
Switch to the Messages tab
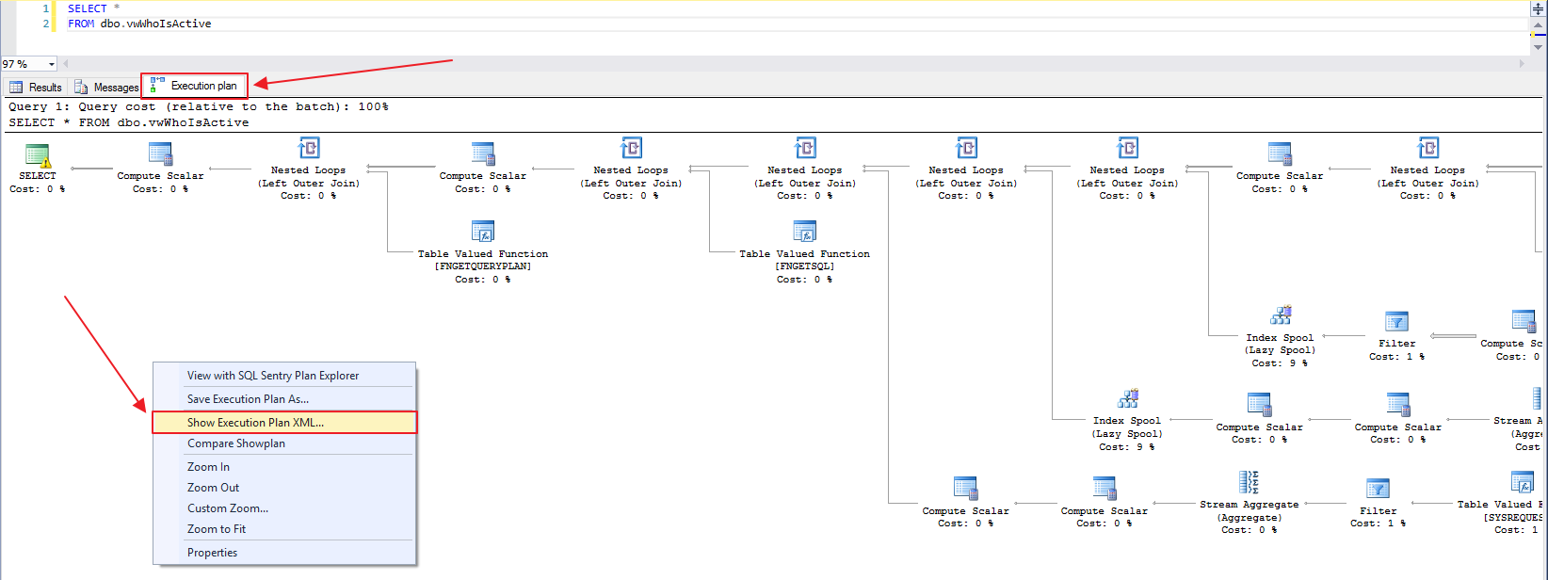106,88
